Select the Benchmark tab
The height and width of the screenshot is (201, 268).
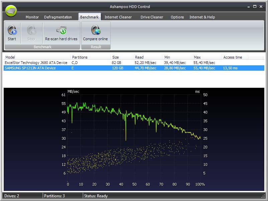[90, 17]
